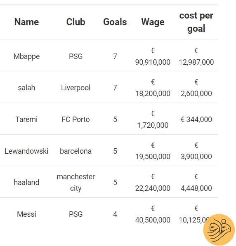Click haaland's wage € 22,240,000
Screen dimensions: 236x246
[x=153, y=183]
